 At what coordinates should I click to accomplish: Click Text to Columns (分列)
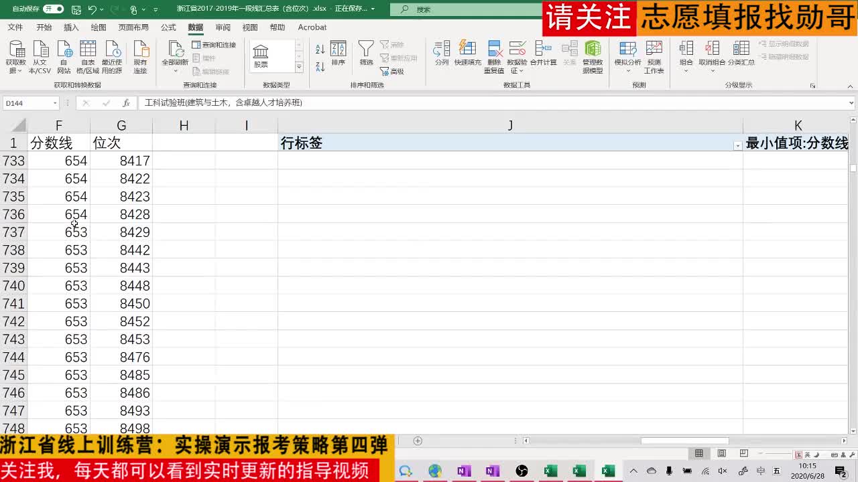(442, 54)
